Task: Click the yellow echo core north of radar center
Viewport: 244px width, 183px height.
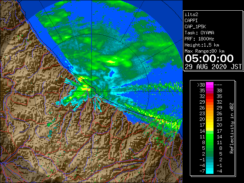Action: [x=111, y=62]
